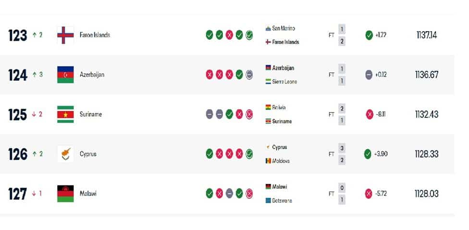Click Cyprus's first green form result icon
This screenshot has height=230, width=469.
coord(209,154)
